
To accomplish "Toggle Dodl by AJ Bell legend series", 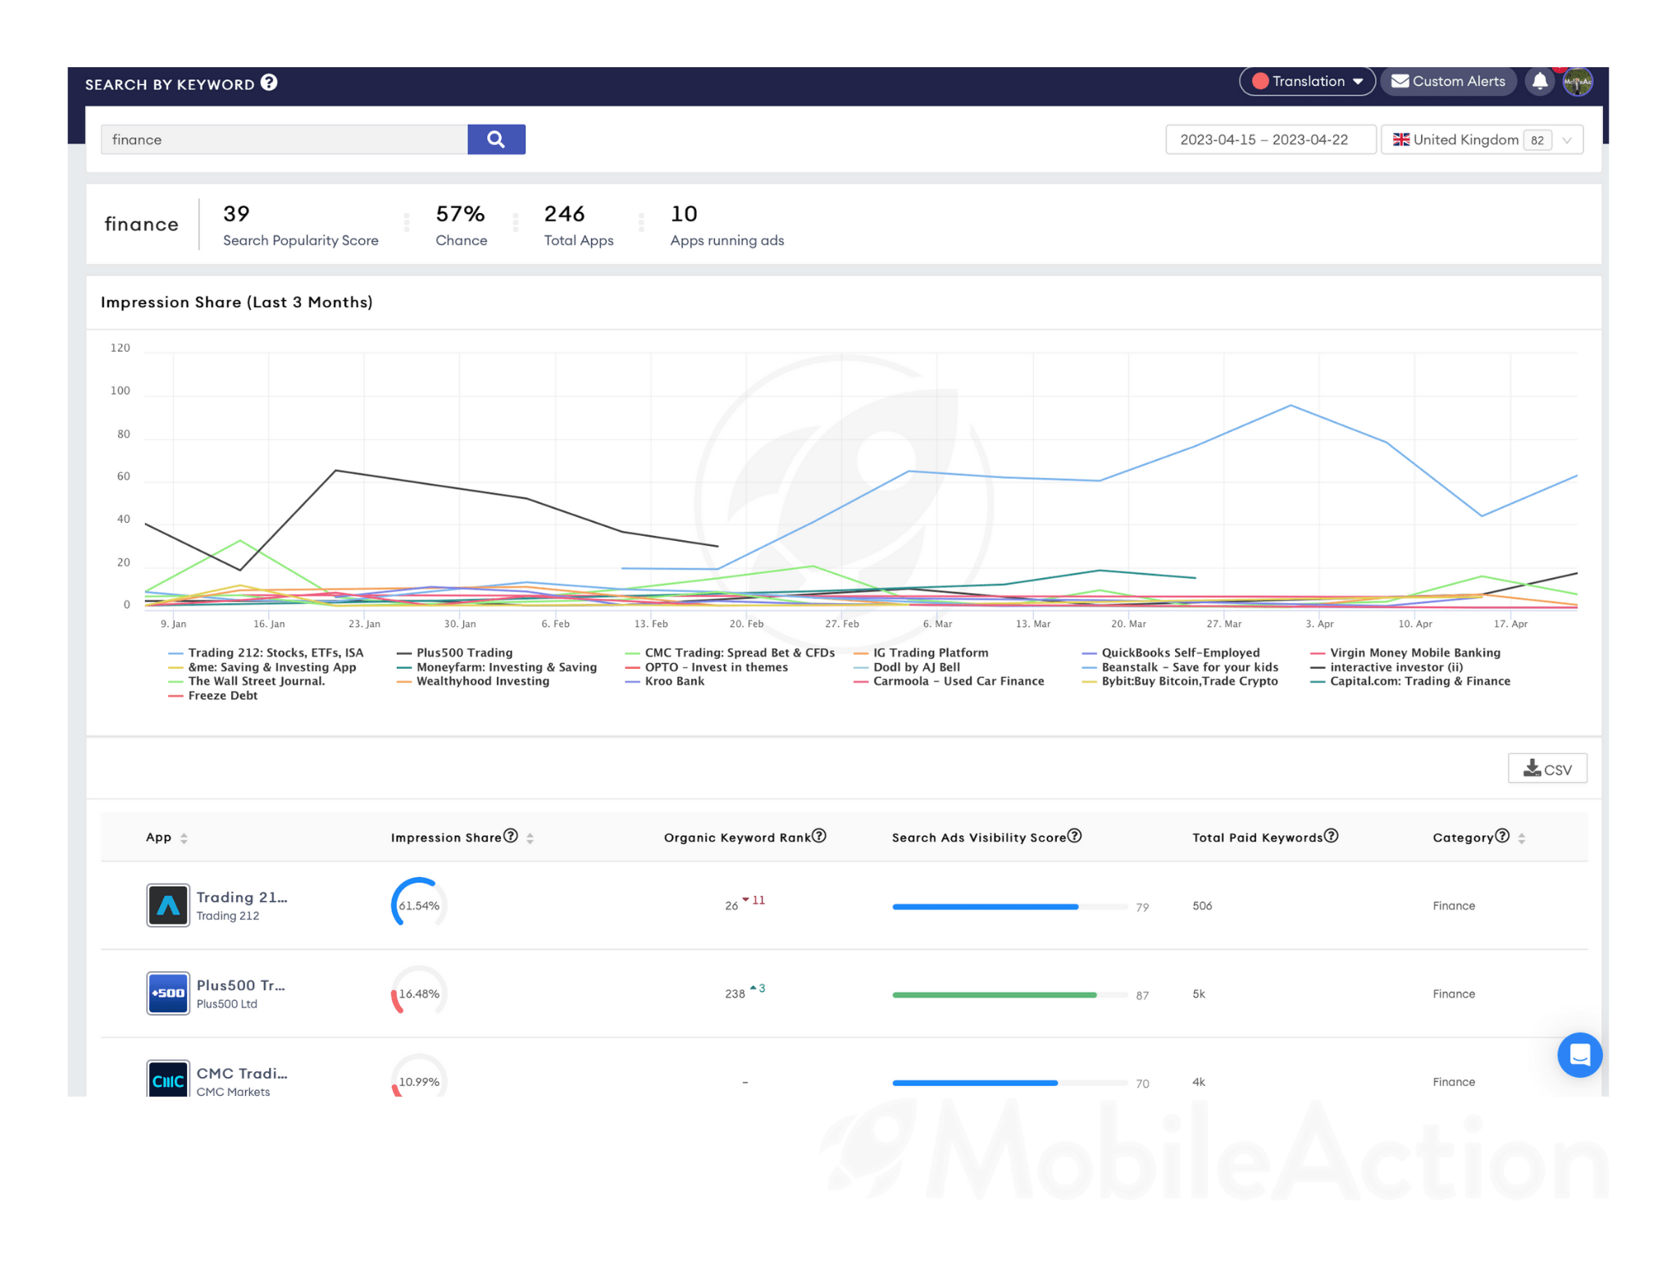I will (x=907, y=667).
